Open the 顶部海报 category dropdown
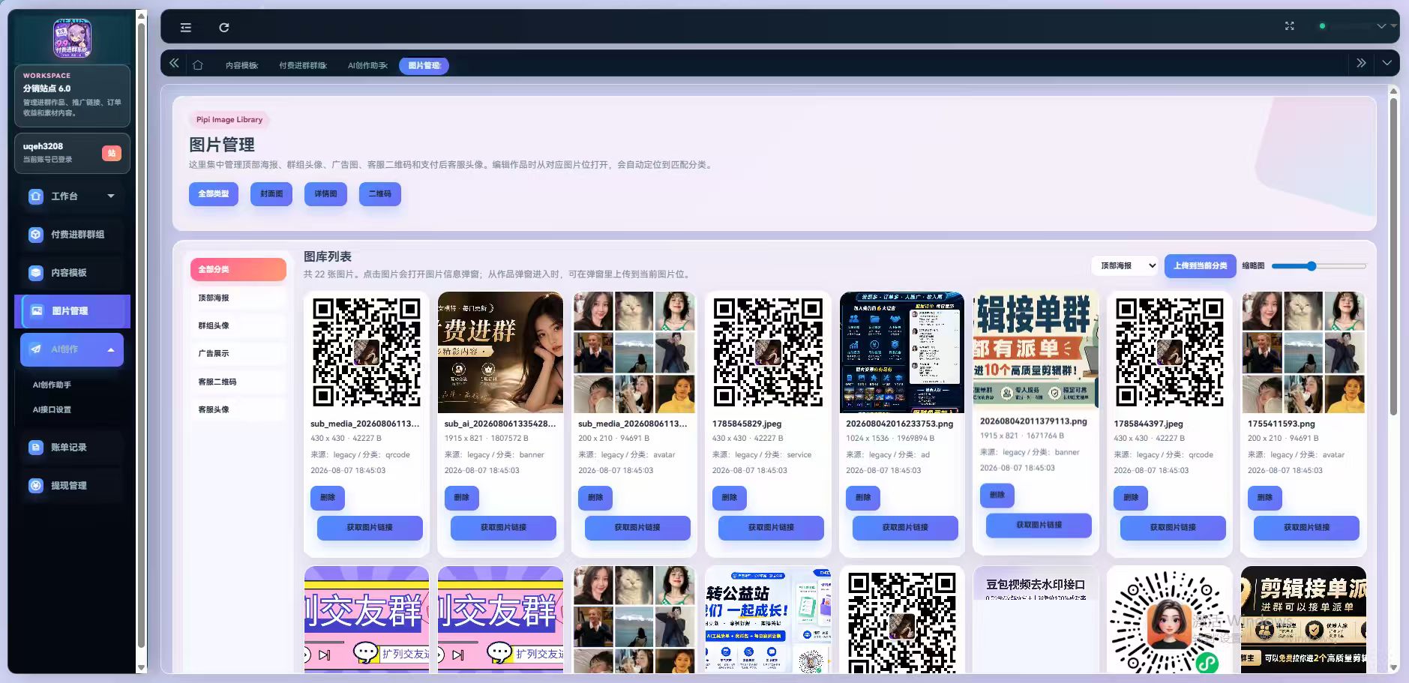 tap(1124, 266)
